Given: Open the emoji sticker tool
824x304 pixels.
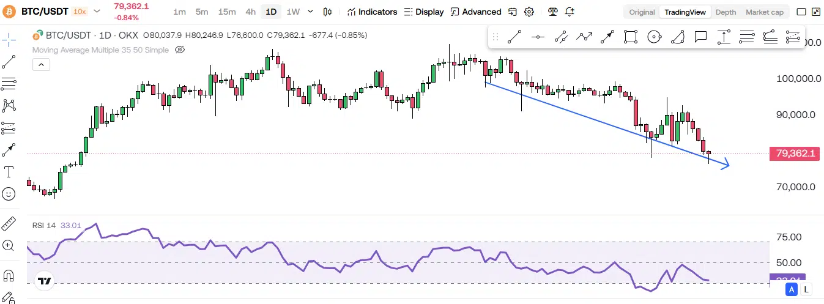Looking at the screenshot, I should 9,194.
